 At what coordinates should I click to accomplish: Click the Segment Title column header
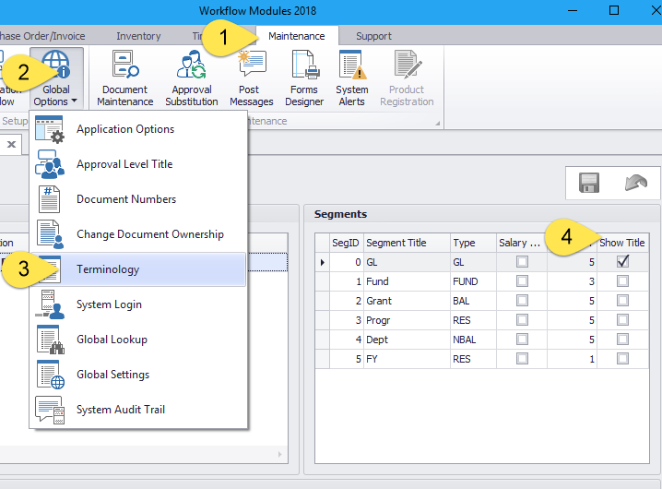coord(406,243)
